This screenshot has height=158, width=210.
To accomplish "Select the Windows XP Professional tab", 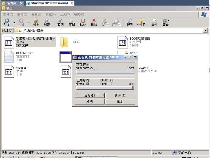I will [x=49, y=3].
